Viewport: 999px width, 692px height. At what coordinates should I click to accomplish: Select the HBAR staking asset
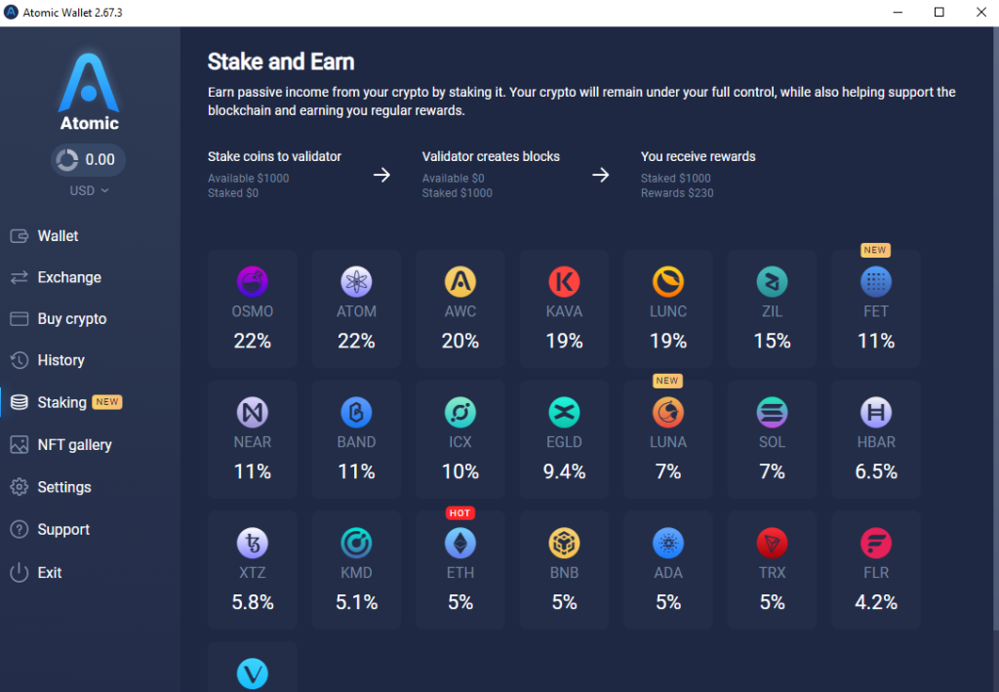(875, 439)
